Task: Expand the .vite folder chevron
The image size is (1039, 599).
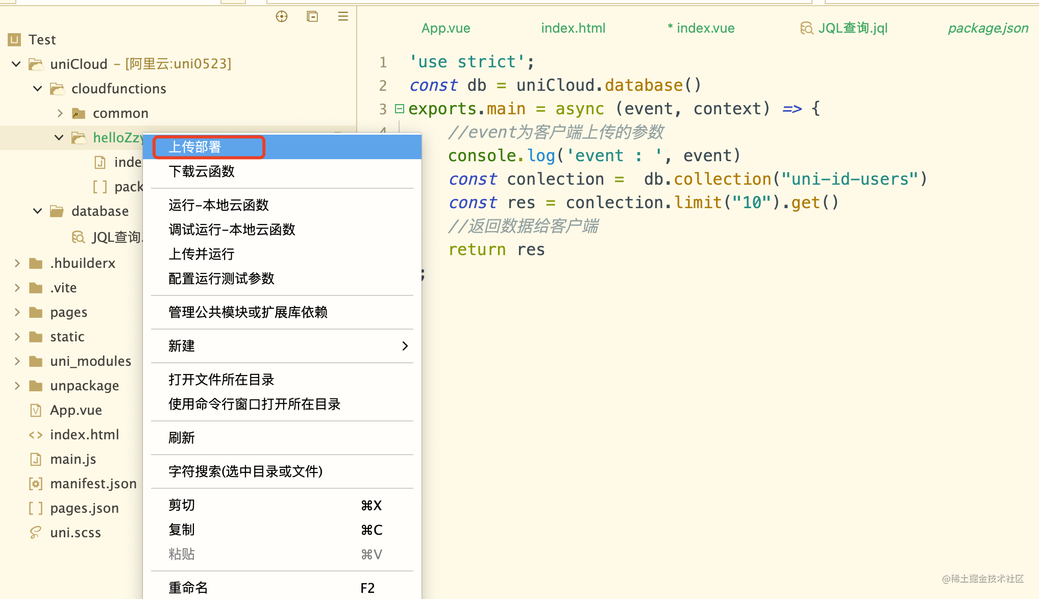Action: pyautogui.click(x=17, y=288)
